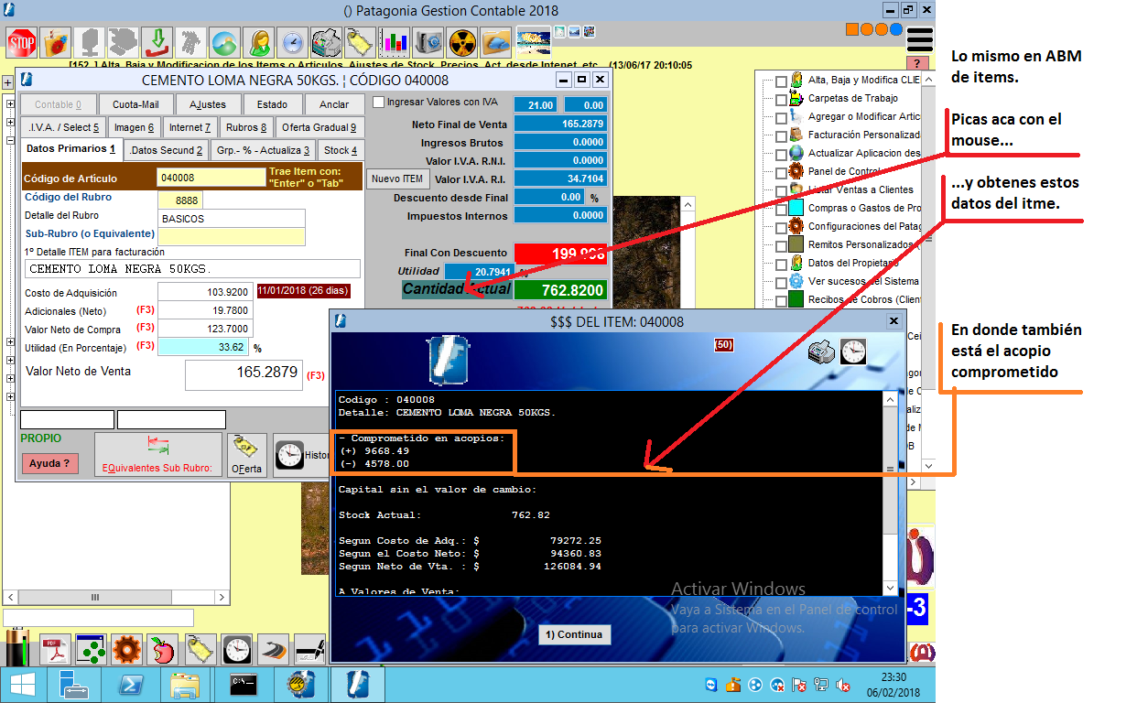Open Command Prompt from the taskbar
The image size is (1137, 703).
(x=244, y=685)
